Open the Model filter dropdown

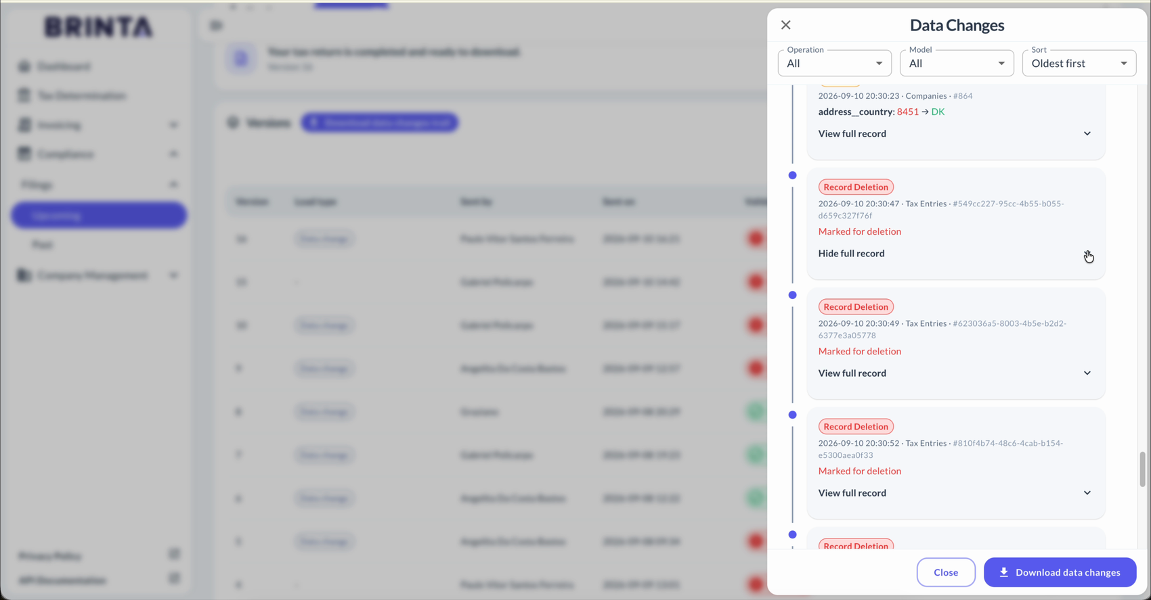click(x=956, y=63)
